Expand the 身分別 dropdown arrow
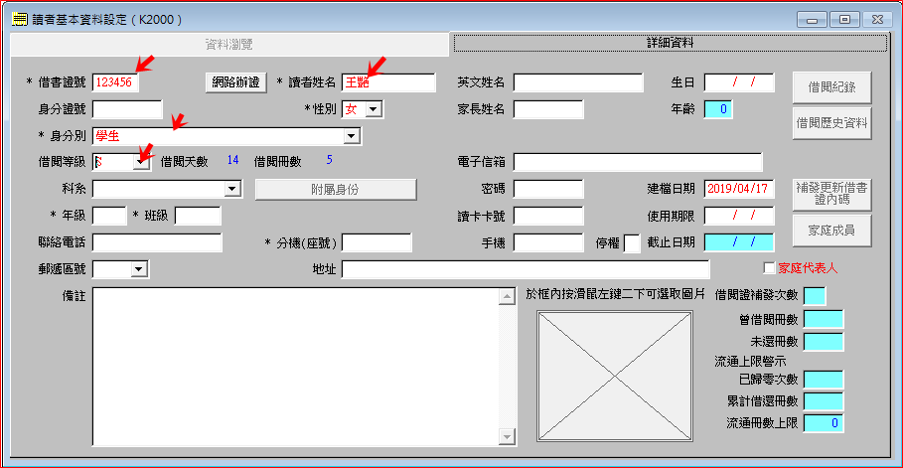Screen dimensions: 903x468 [x=350, y=136]
